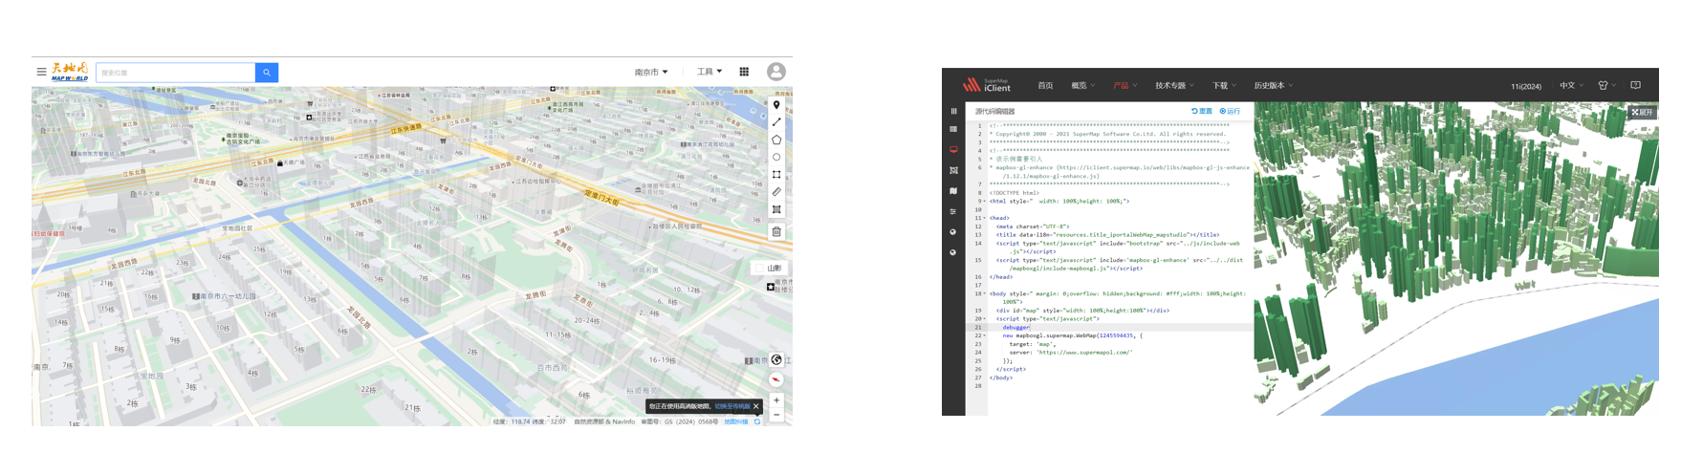Collapse the body fold at line 18

click(x=985, y=293)
